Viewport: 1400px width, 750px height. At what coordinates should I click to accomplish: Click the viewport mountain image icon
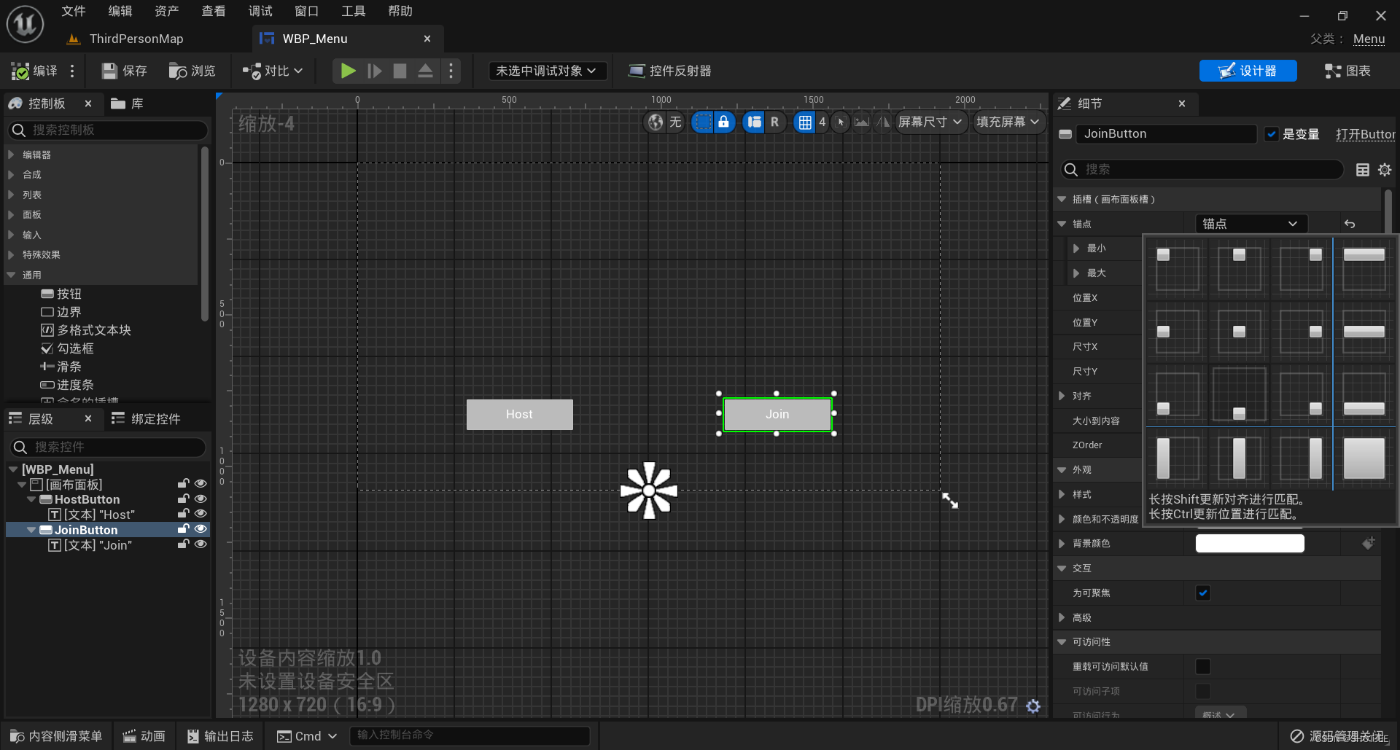coord(862,122)
